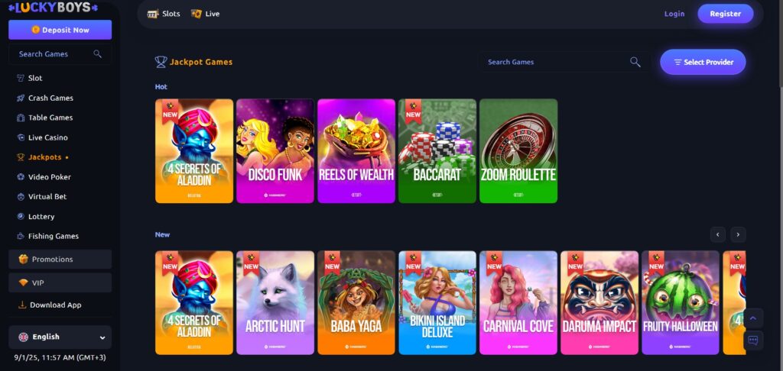
Task: Click the Promotions gift icon
Action: pos(23,260)
